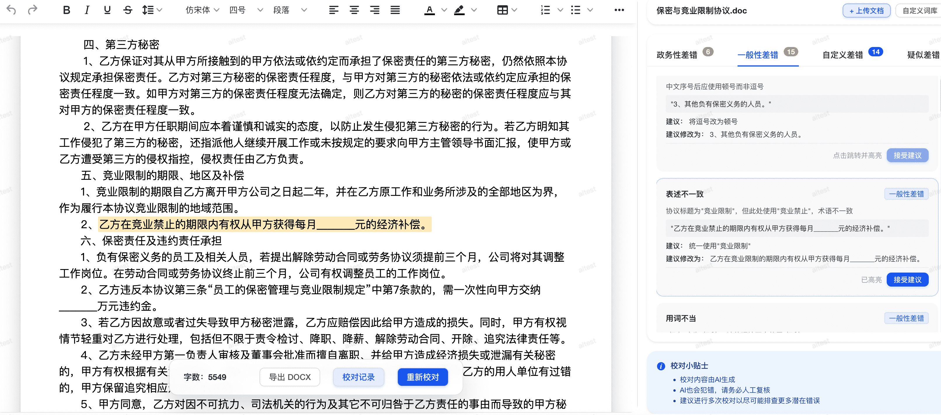Image resolution: width=941 pixels, height=415 pixels.
Task: Toggle bold formatting
Action: (66, 10)
